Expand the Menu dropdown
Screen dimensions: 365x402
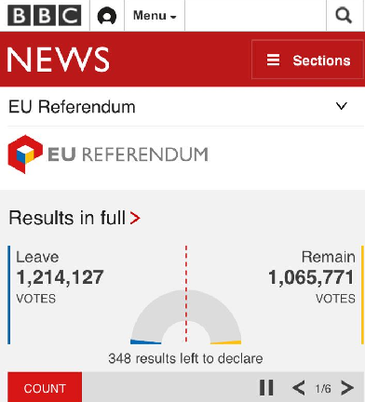click(155, 16)
